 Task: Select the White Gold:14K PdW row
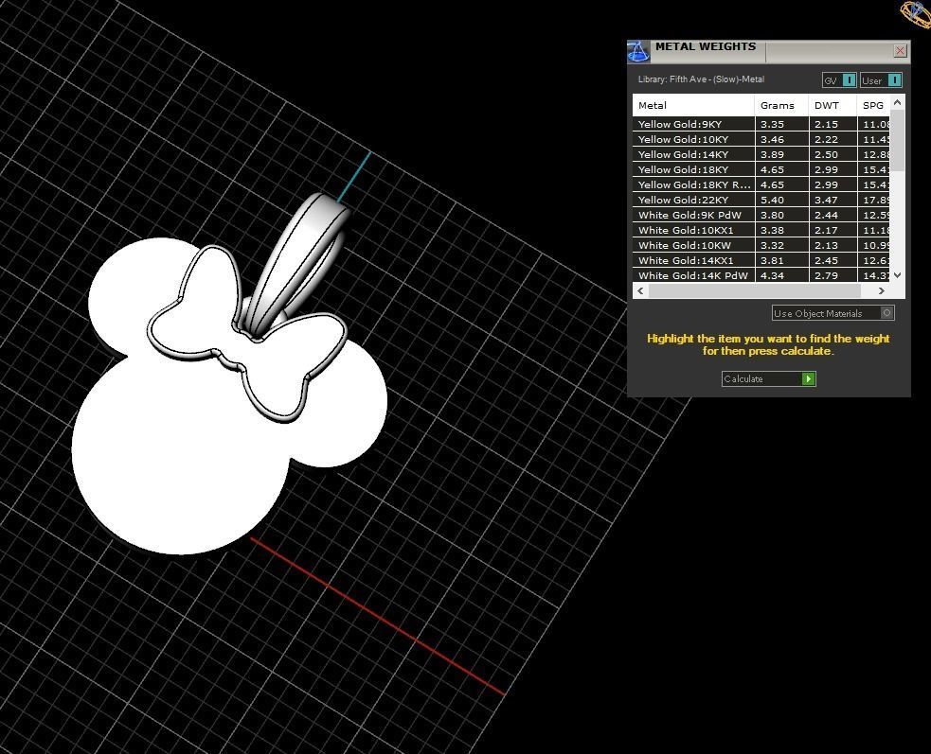tap(761, 275)
